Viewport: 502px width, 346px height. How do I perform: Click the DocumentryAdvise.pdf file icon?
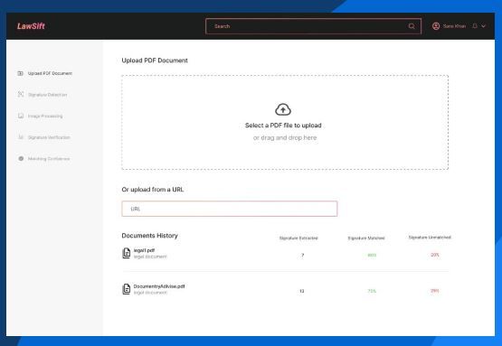click(x=127, y=289)
